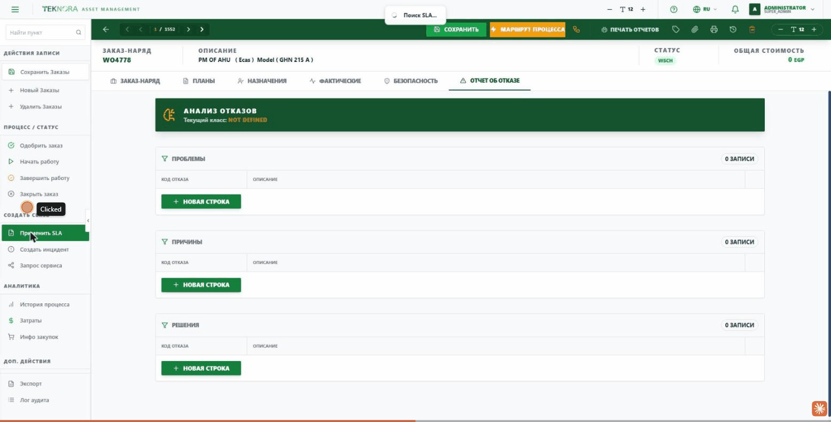Open the help question mark icon
The height and width of the screenshot is (422, 831).
coord(674,10)
